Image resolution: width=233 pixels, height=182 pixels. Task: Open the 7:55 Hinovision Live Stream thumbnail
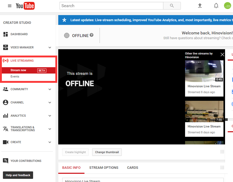tap(204, 111)
